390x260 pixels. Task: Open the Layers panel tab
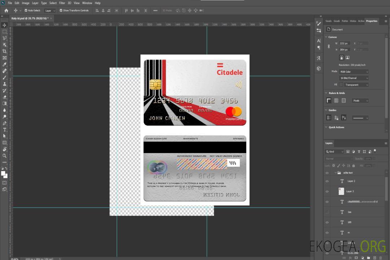(329, 143)
